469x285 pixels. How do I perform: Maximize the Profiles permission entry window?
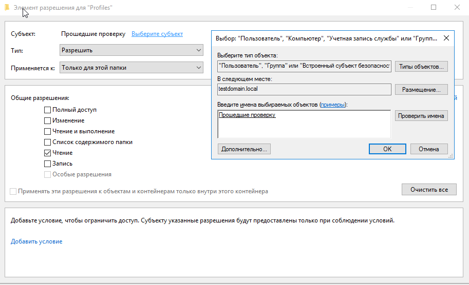[433, 8]
